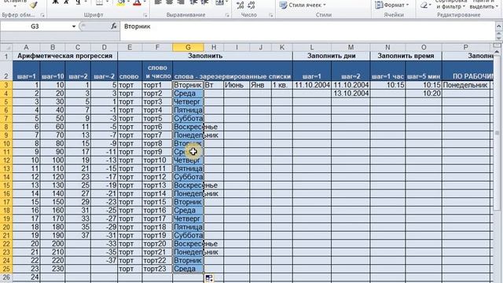This screenshot has width=503, height=283.
Task: Click cell N3 with time 10:15
Action: (x=387, y=85)
